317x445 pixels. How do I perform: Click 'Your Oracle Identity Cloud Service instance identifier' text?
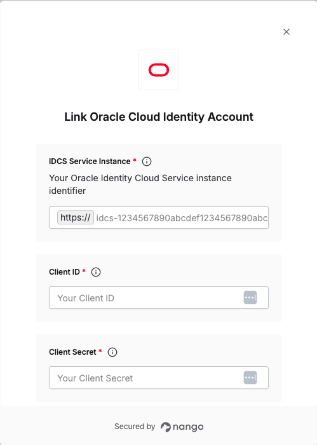coord(140,184)
